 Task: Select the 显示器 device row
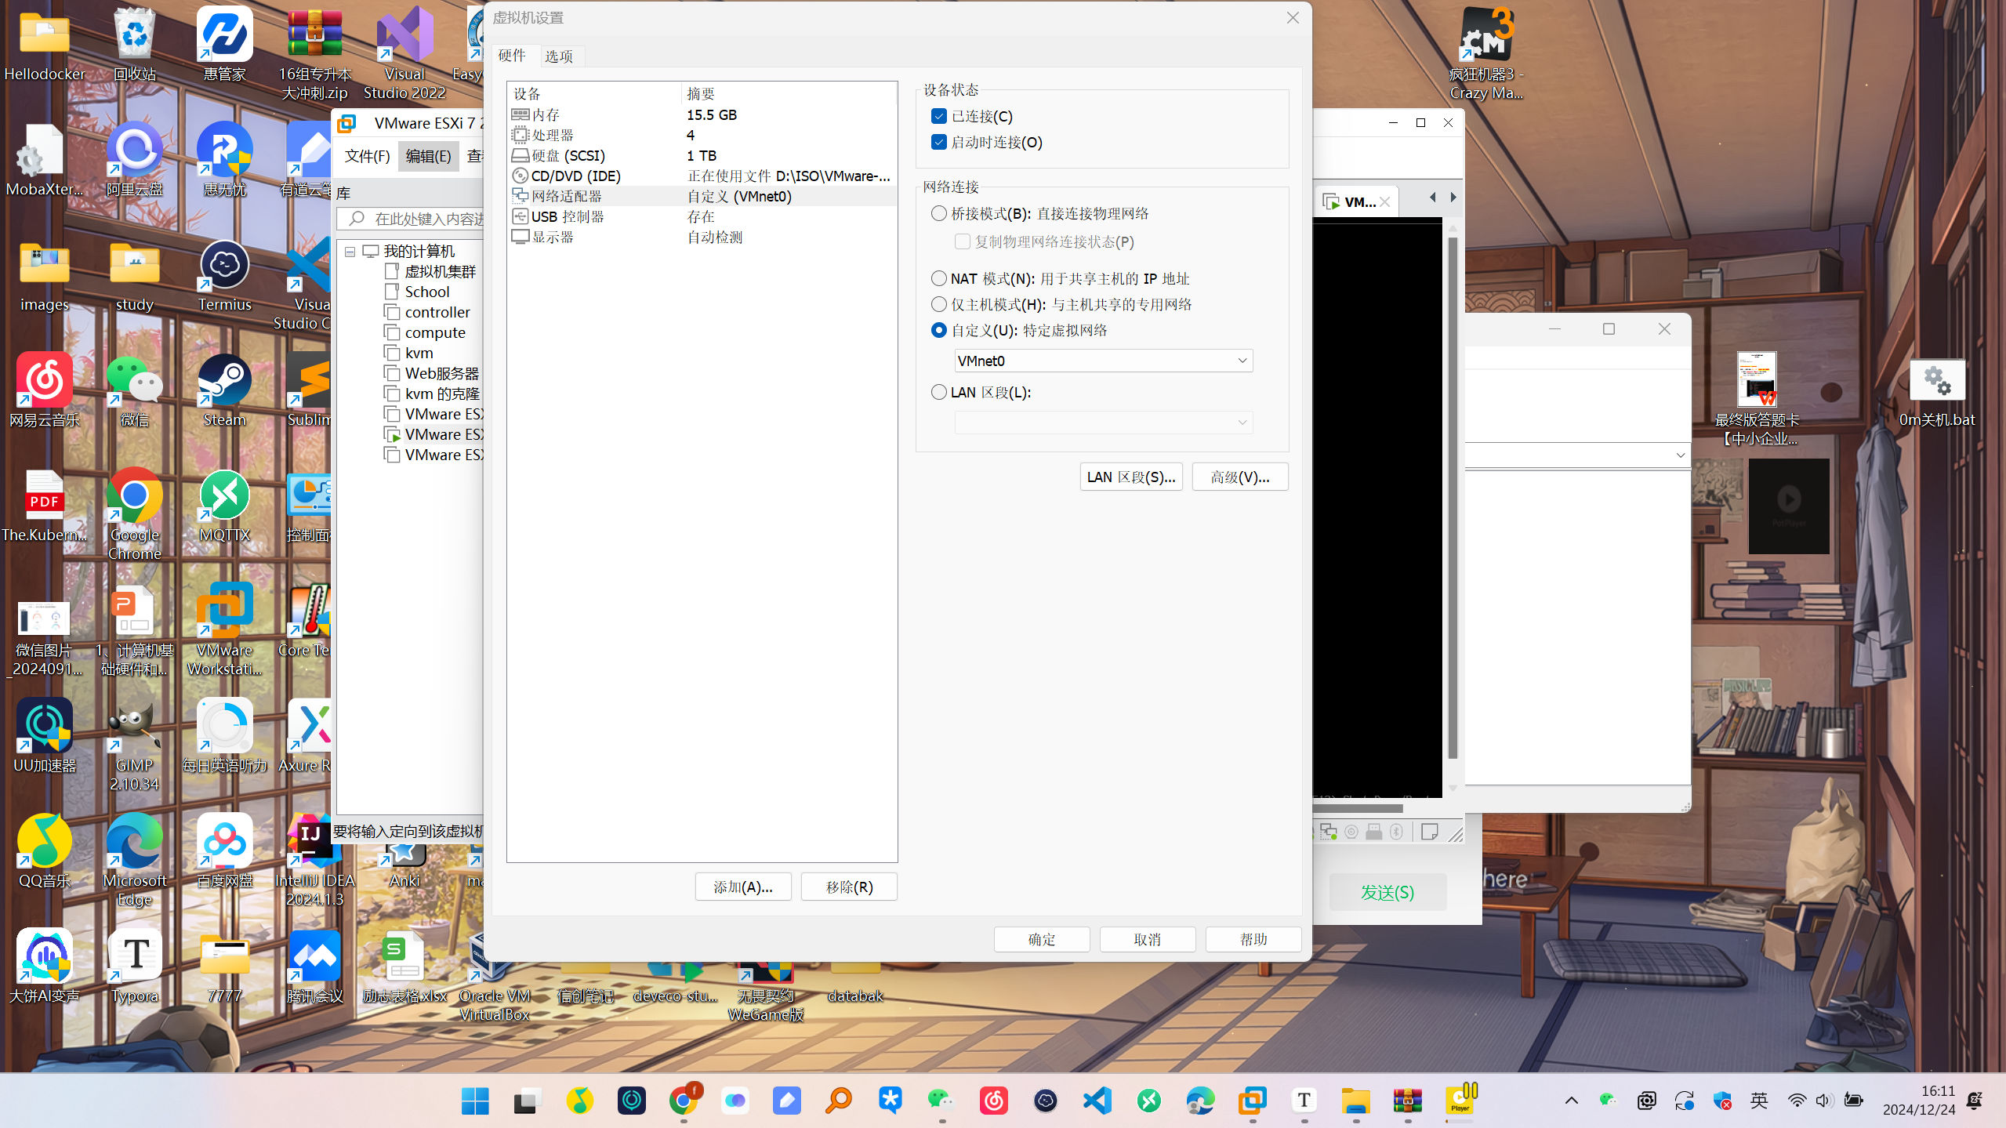coord(702,237)
